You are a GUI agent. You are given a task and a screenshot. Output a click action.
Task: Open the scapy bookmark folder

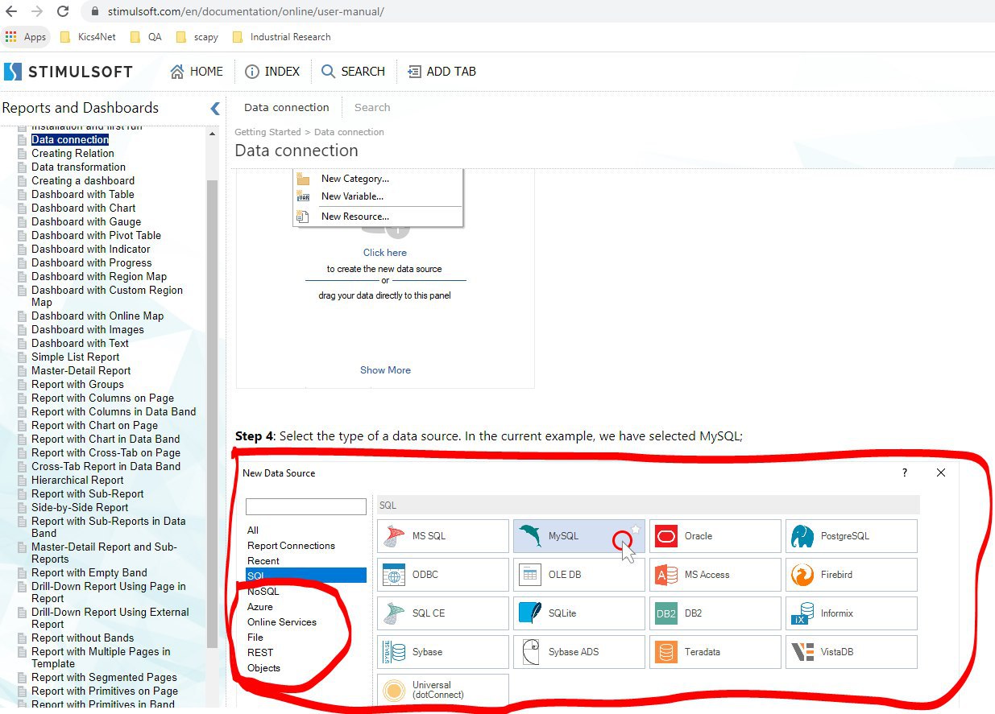click(197, 37)
